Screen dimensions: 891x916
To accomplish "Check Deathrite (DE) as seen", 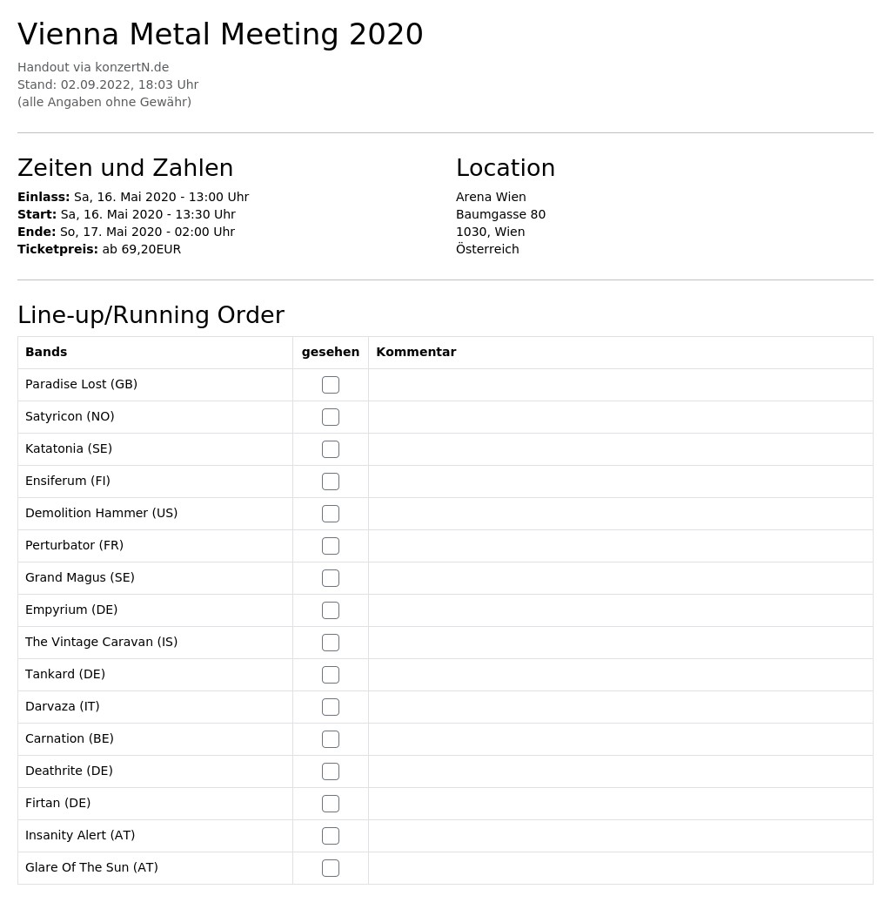I will (331, 771).
